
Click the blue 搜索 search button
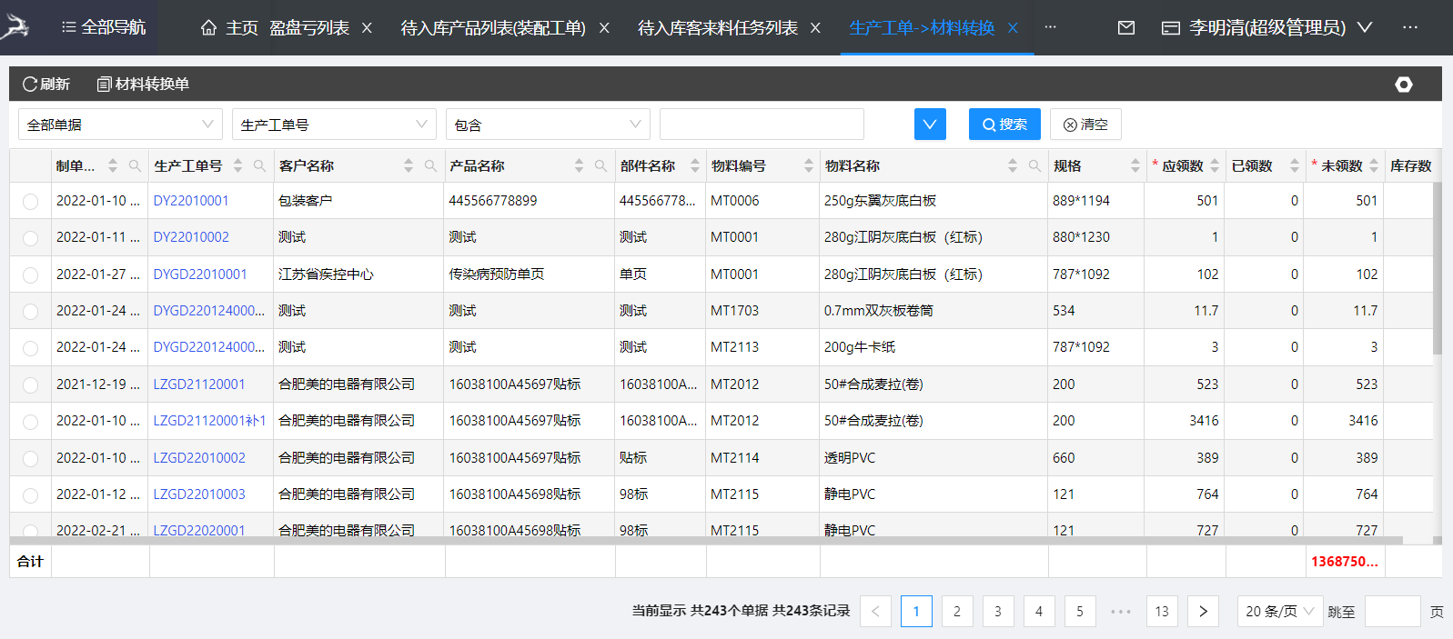(1004, 125)
